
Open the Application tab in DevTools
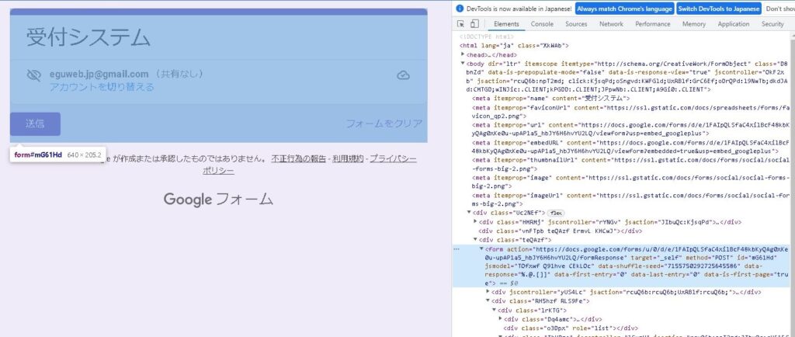point(734,25)
